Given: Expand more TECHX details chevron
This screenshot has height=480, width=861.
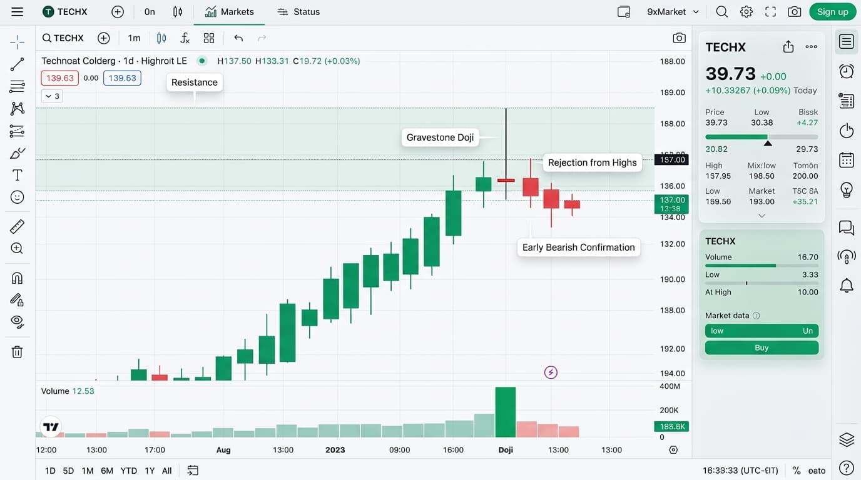Looking at the screenshot, I should (x=762, y=216).
